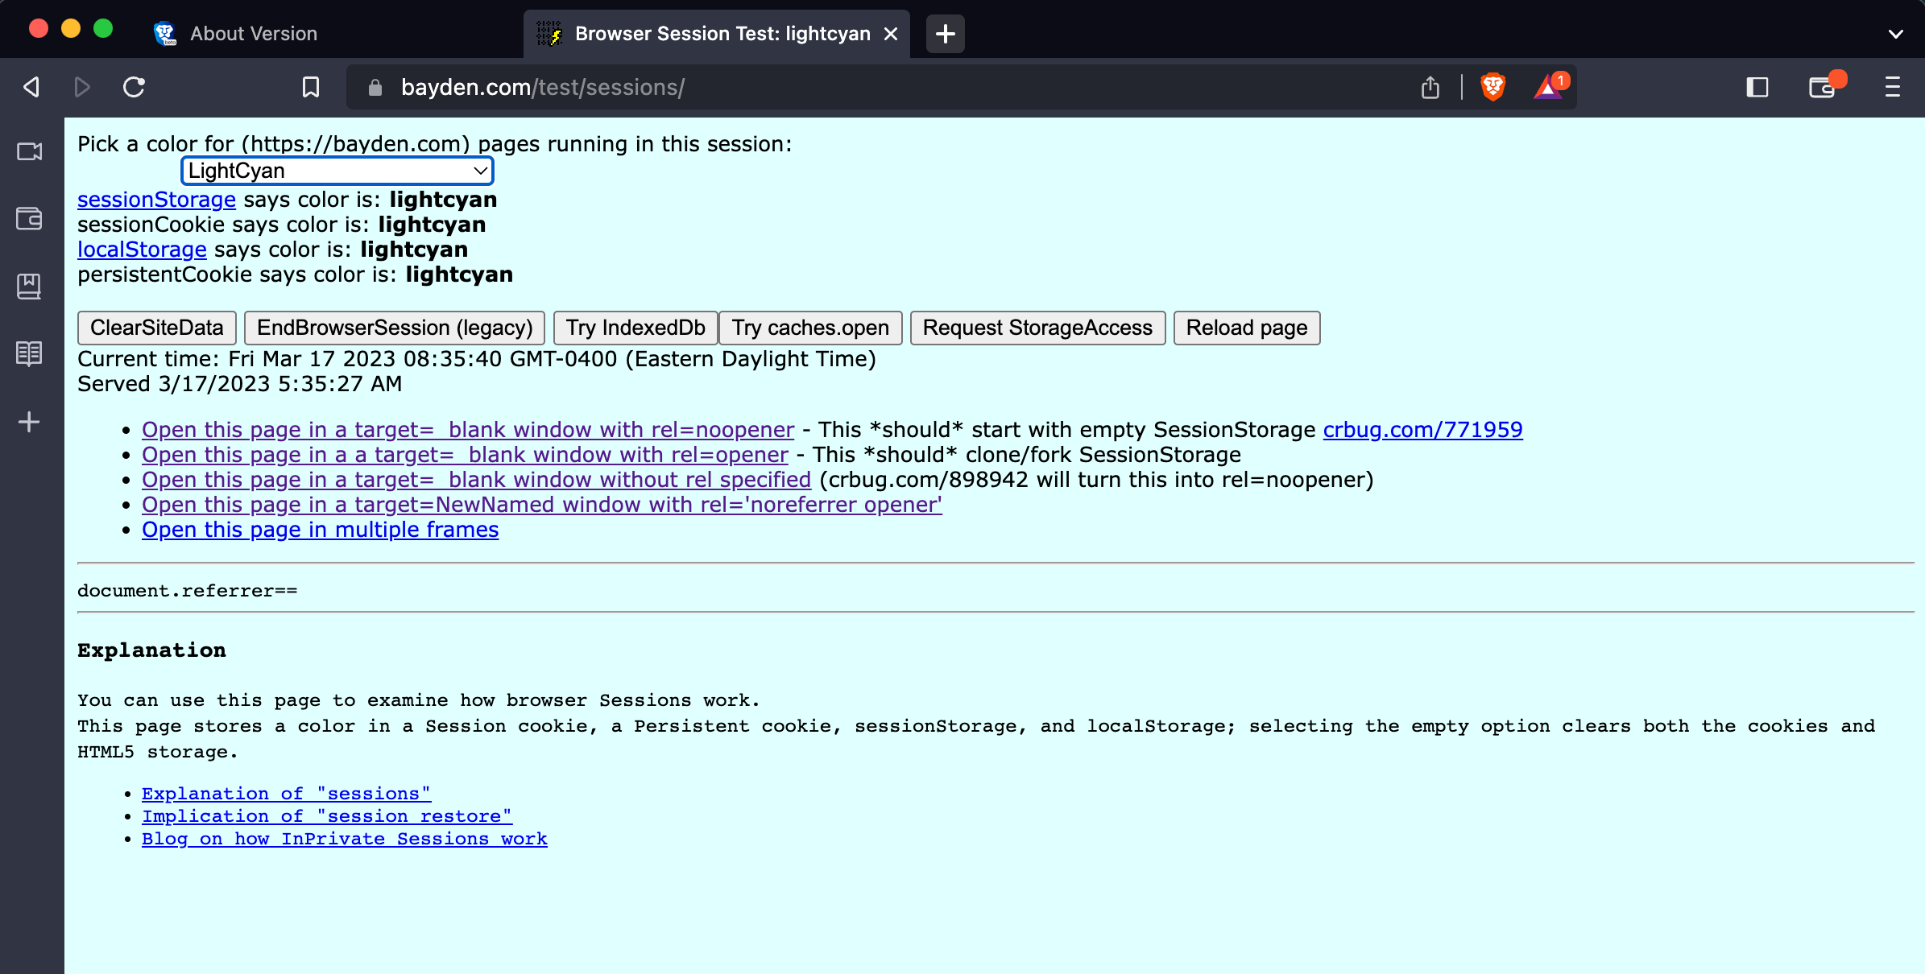Open NewNamed window noreferrer opener link
This screenshot has width=1925, height=974.
[542, 505]
